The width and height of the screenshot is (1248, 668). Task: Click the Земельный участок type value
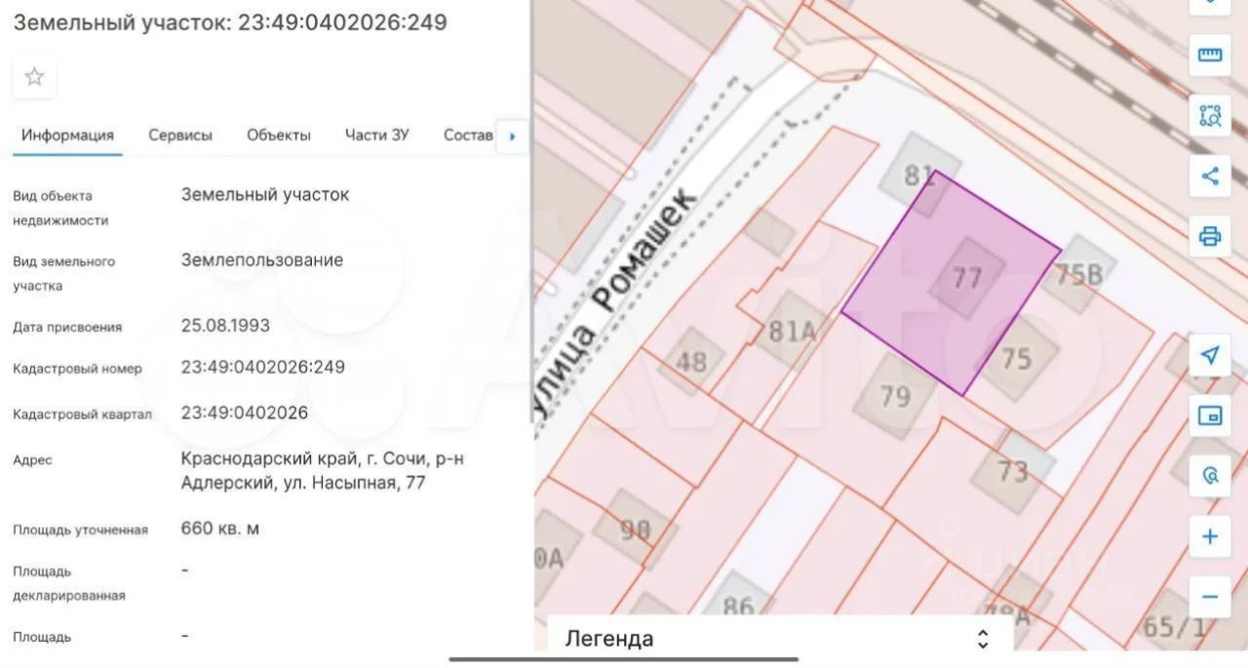265,194
